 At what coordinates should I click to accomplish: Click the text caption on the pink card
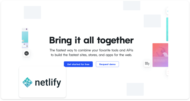coord(161,60)
